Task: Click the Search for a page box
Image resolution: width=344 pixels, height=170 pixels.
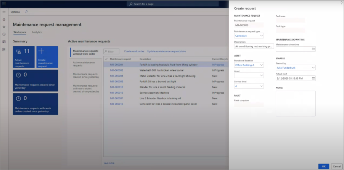Action: pos(173,4)
